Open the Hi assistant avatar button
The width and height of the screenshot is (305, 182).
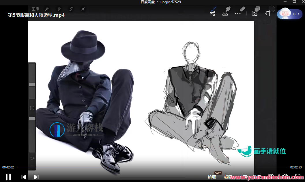(x=289, y=14)
